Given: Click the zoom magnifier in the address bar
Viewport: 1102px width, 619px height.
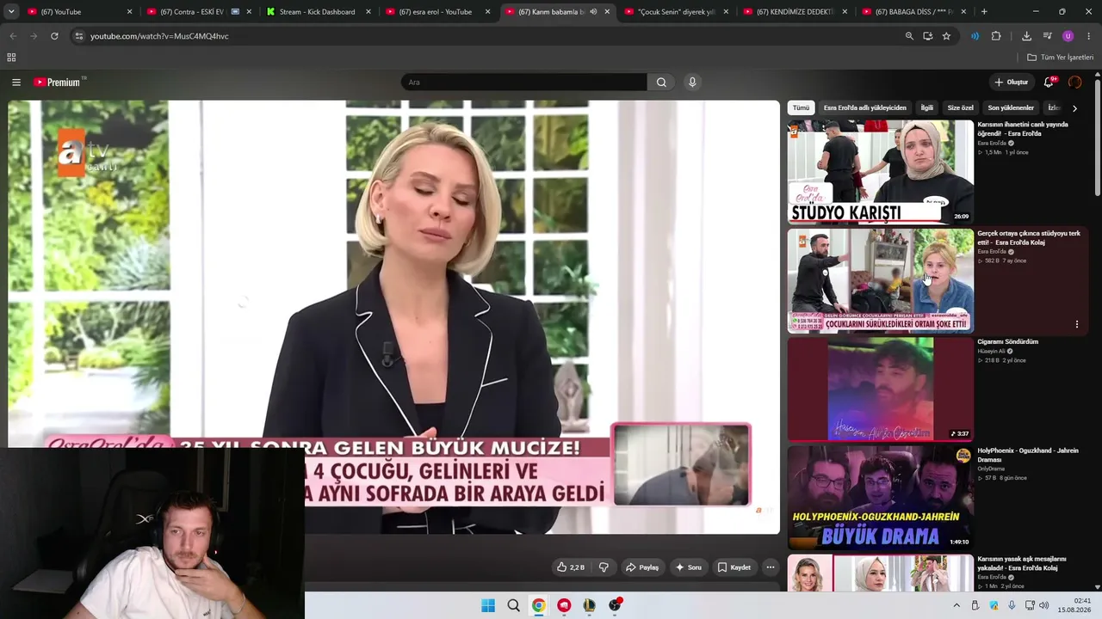Looking at the screenshot, I should 909,36.
